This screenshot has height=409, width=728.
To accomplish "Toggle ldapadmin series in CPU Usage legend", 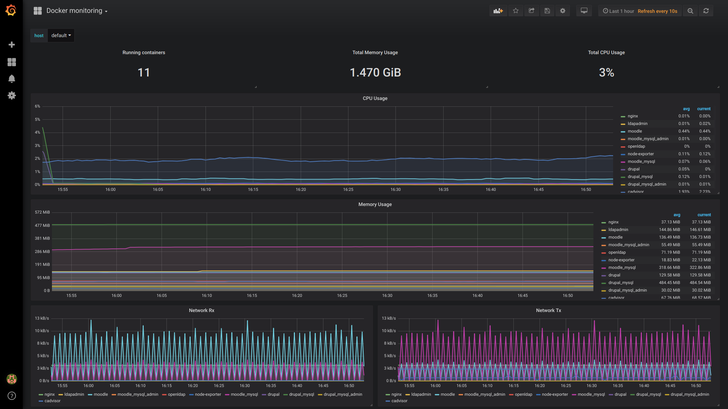I will (637, 124).
